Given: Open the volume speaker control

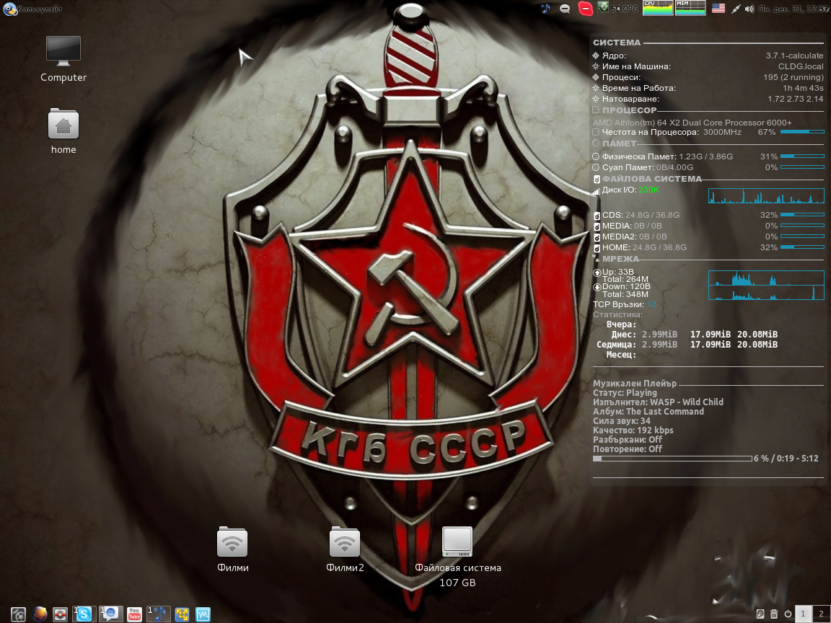Looking at the screenshot, I should coord(749,9).
